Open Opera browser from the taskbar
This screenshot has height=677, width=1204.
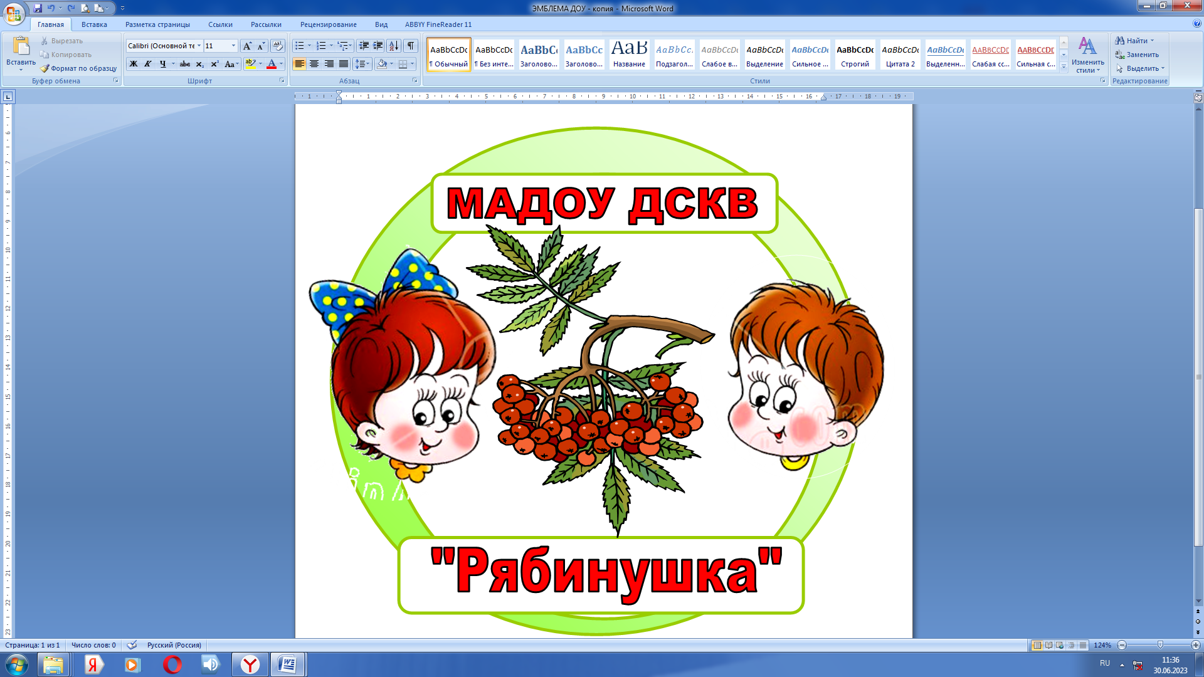172,664
